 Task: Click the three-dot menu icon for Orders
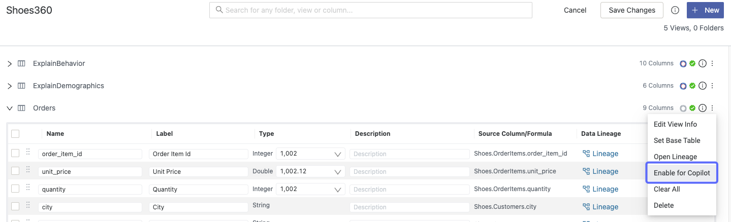pyautogui.click(x=712, y=108)
